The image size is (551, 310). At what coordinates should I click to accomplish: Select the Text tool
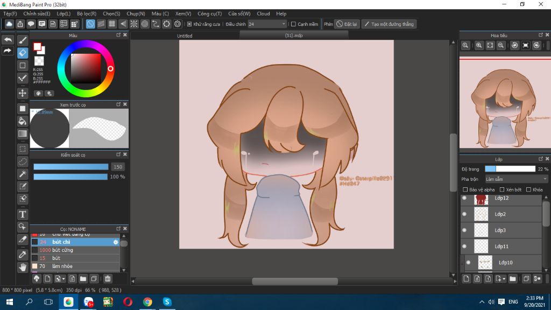23,214
